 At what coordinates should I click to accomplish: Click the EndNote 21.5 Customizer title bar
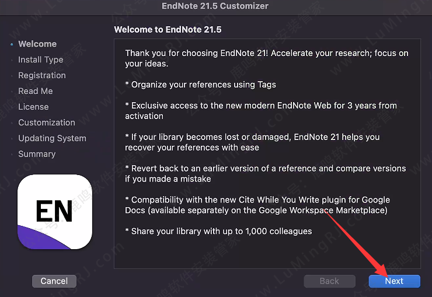click(215, 6)
